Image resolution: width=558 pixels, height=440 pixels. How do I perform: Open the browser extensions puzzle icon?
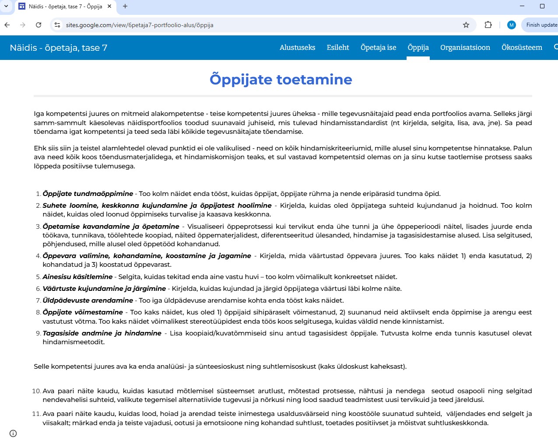(x=488, y=25)
